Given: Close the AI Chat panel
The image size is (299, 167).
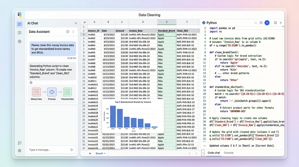Looking at the screenshot, I should (76, 23).
